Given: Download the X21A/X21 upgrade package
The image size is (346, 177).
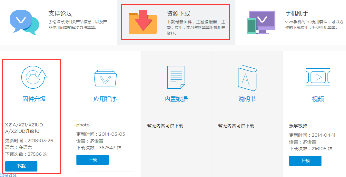Looking at the screenshot, I should (x=21, y=166).
